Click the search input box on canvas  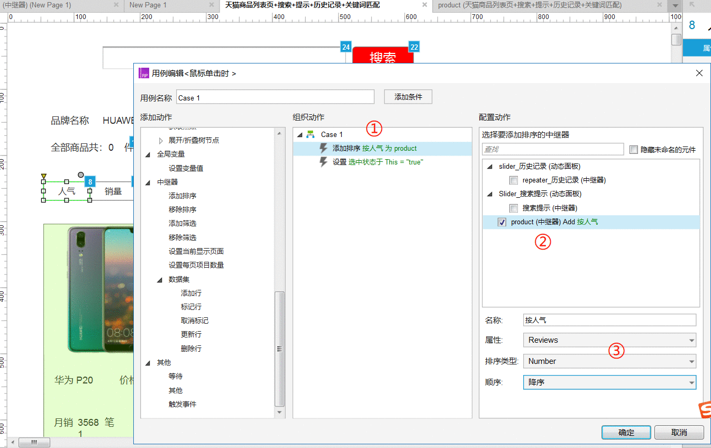tap(224, 58)
